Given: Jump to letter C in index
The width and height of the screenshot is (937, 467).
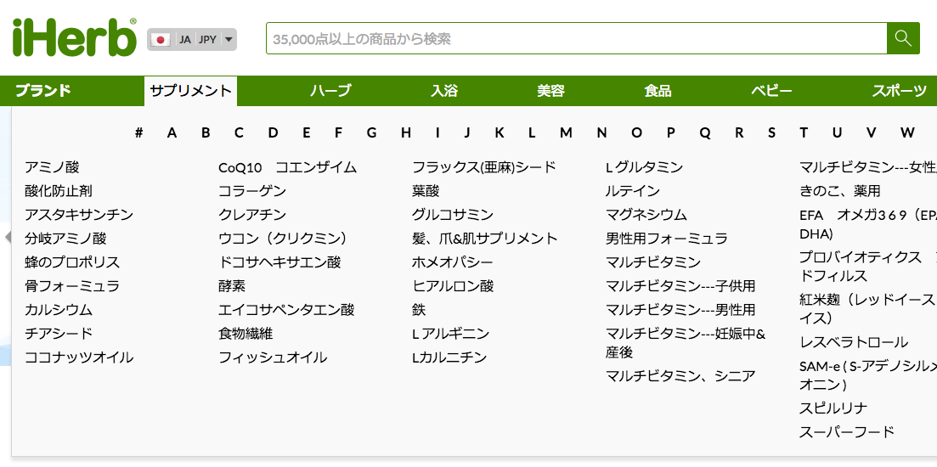Looking at the screenshot, I should pyautogui.click(x=239, y=132).
